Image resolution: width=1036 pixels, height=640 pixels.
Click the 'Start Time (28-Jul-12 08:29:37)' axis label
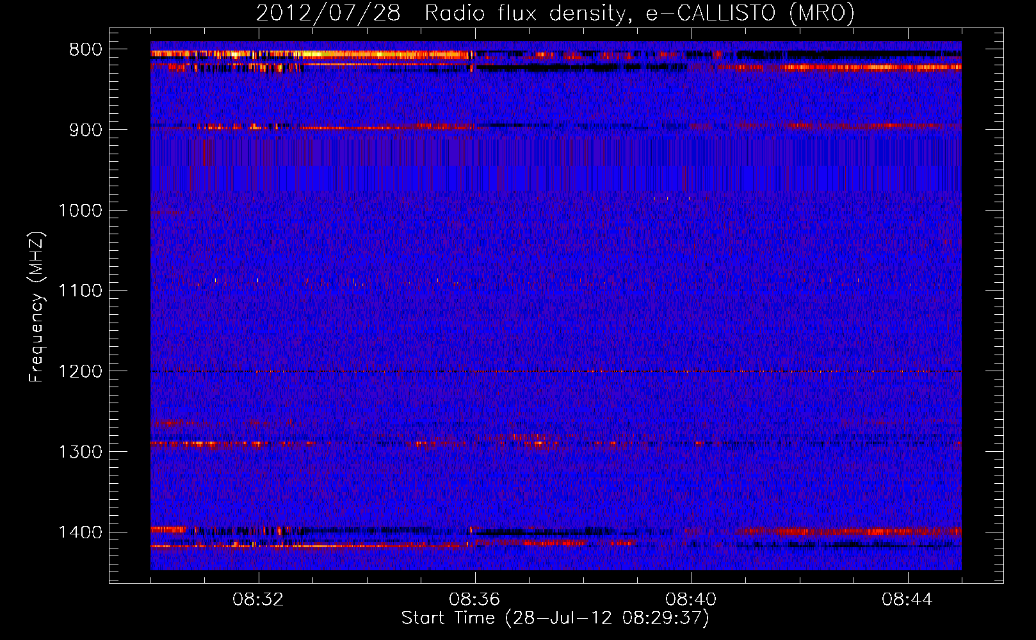click(555, 618)
